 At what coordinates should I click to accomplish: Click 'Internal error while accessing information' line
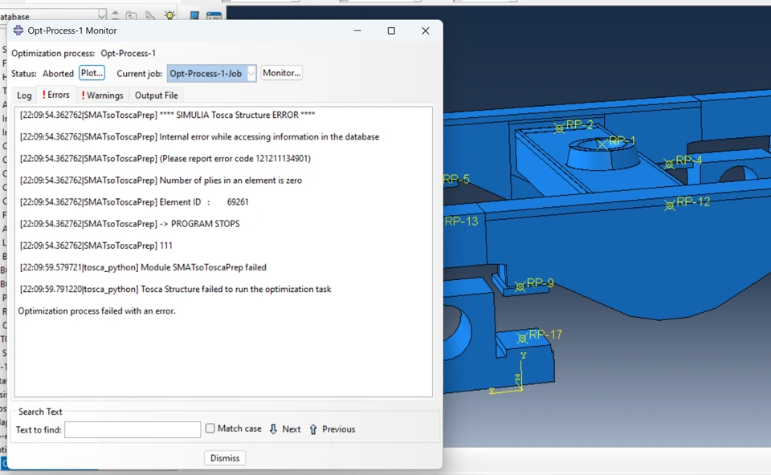tap(200, 136)
